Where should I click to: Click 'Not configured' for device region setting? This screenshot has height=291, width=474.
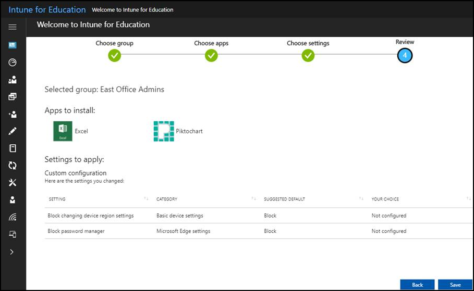[389, 216]
